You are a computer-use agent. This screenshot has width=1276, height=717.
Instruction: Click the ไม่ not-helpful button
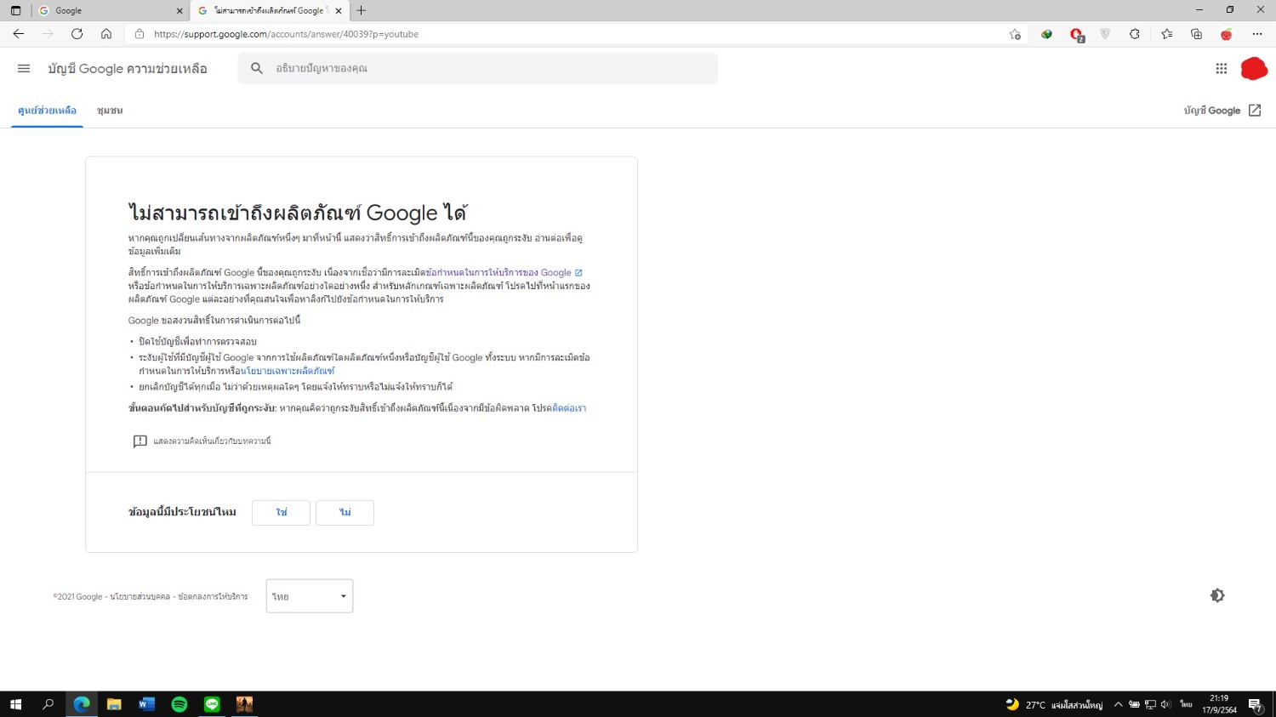click(345, 513)
